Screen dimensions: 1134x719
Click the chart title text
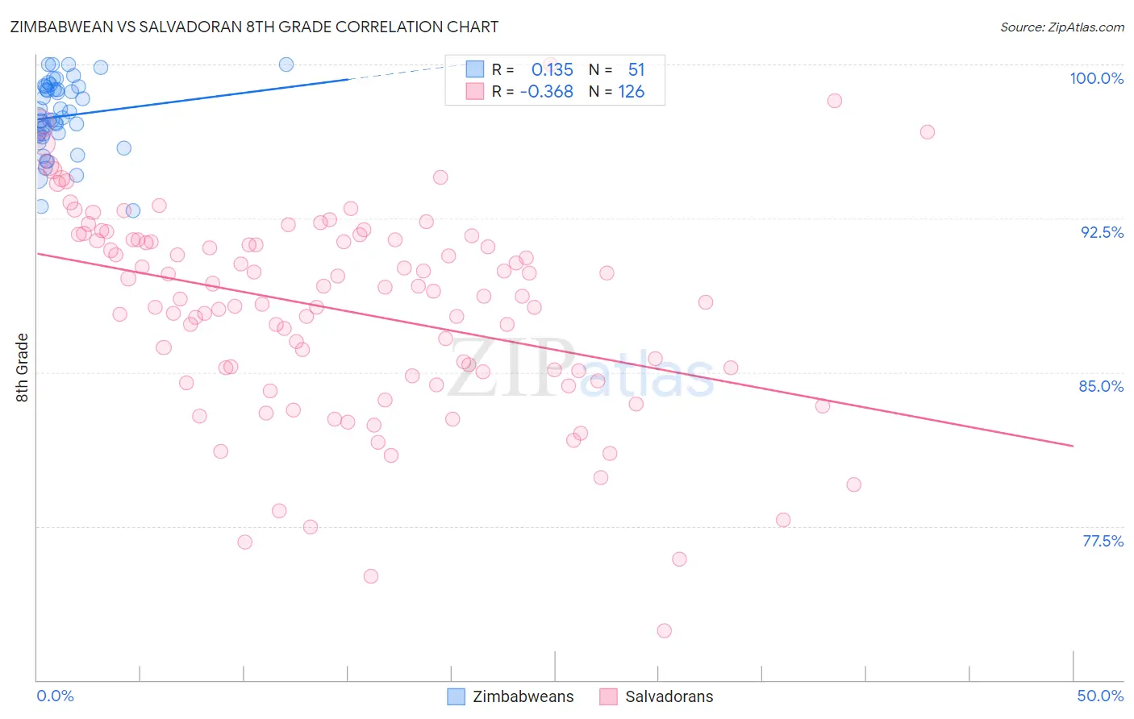[254, 27]
